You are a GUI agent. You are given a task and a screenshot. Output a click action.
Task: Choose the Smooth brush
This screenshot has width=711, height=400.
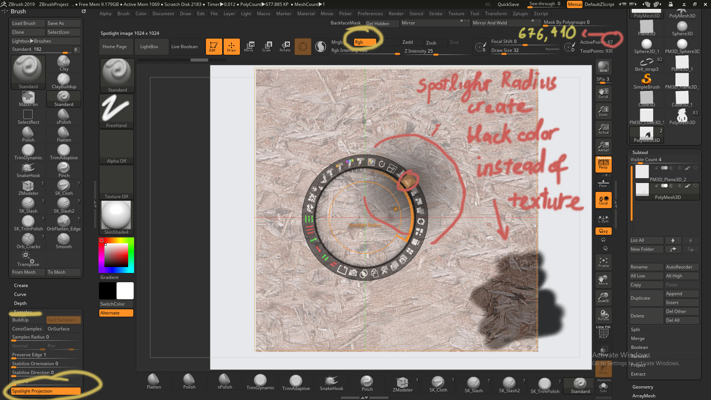coord(64,241)
